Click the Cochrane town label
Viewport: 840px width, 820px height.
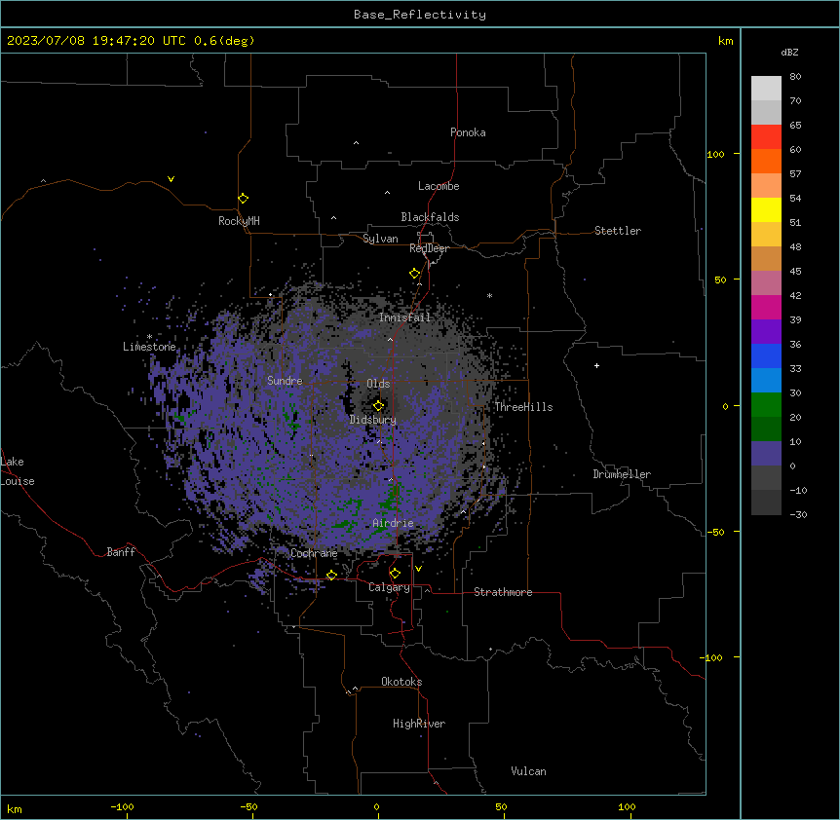click(x=314, y=553)
